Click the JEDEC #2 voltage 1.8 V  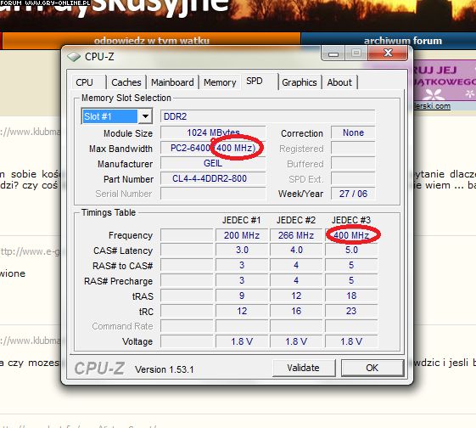(x=296, y=341)
